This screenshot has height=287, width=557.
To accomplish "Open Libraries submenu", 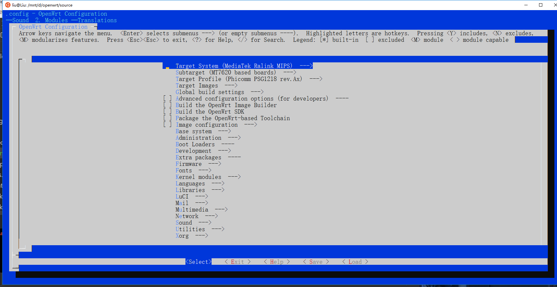I will (x=200, y=190).
